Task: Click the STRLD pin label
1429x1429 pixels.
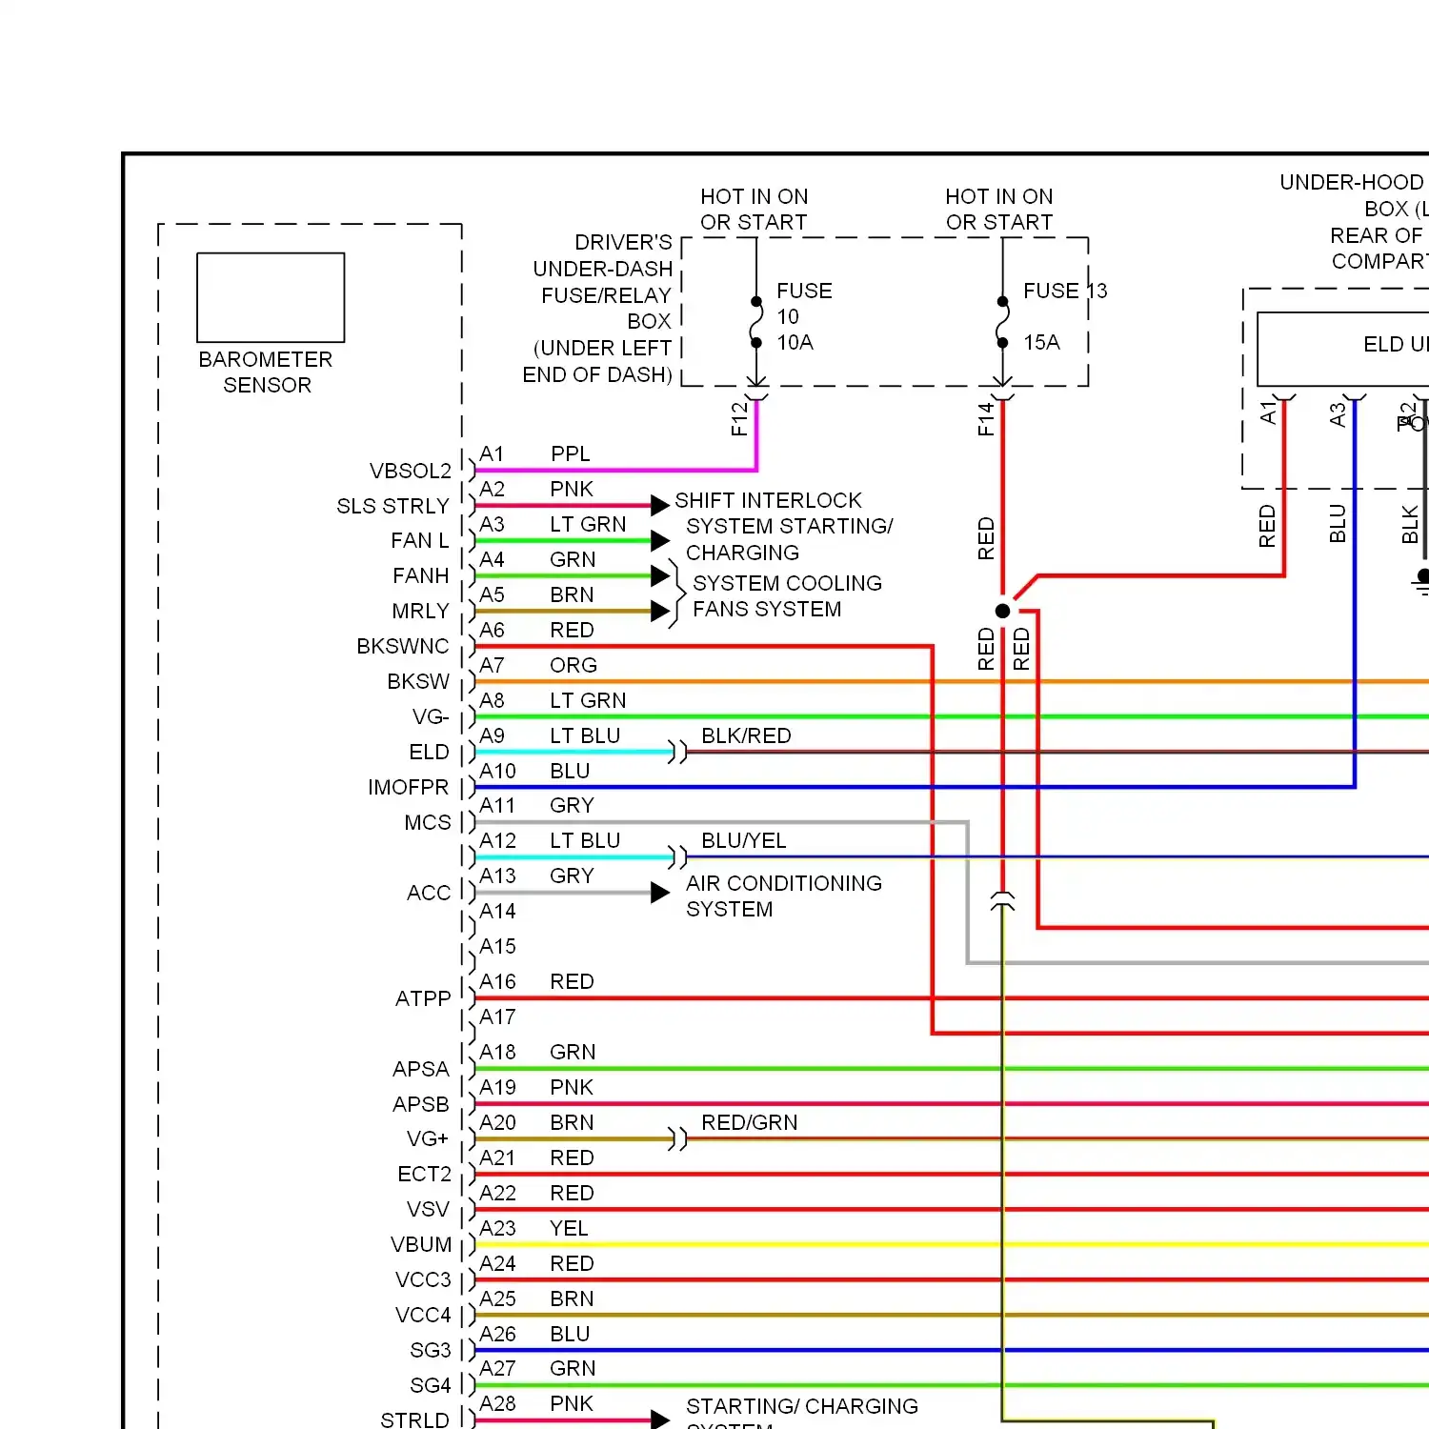Action: [x=414, y=1420]
